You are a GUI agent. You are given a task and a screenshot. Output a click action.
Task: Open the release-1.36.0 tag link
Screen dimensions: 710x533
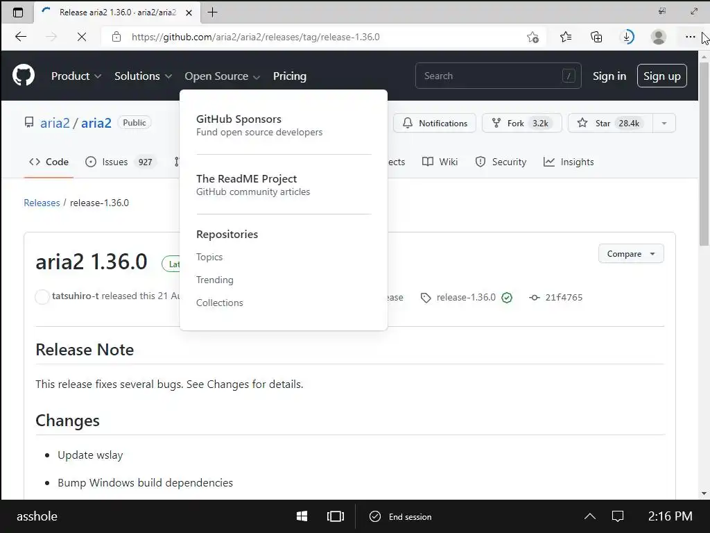(x=466, y=297)
